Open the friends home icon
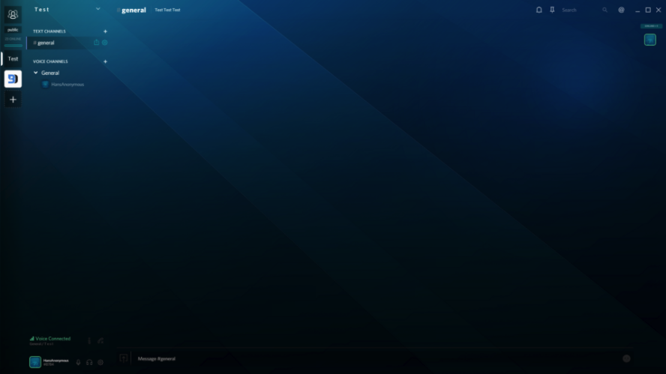 coord(13,13)
